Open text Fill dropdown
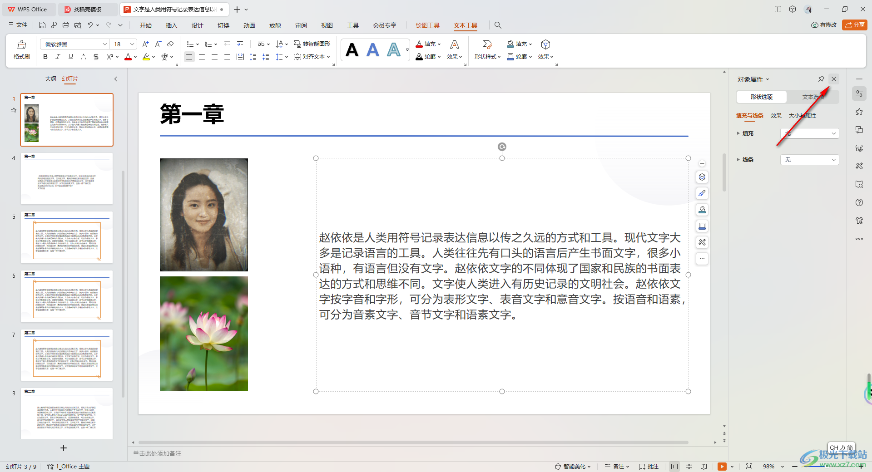 click(428, 44)
